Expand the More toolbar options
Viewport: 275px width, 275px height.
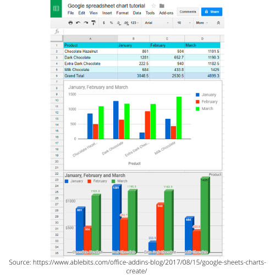202,23
